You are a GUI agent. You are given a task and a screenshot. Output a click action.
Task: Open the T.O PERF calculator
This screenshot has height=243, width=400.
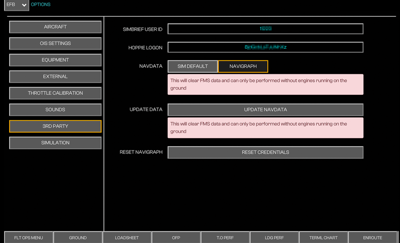[225, 237]
